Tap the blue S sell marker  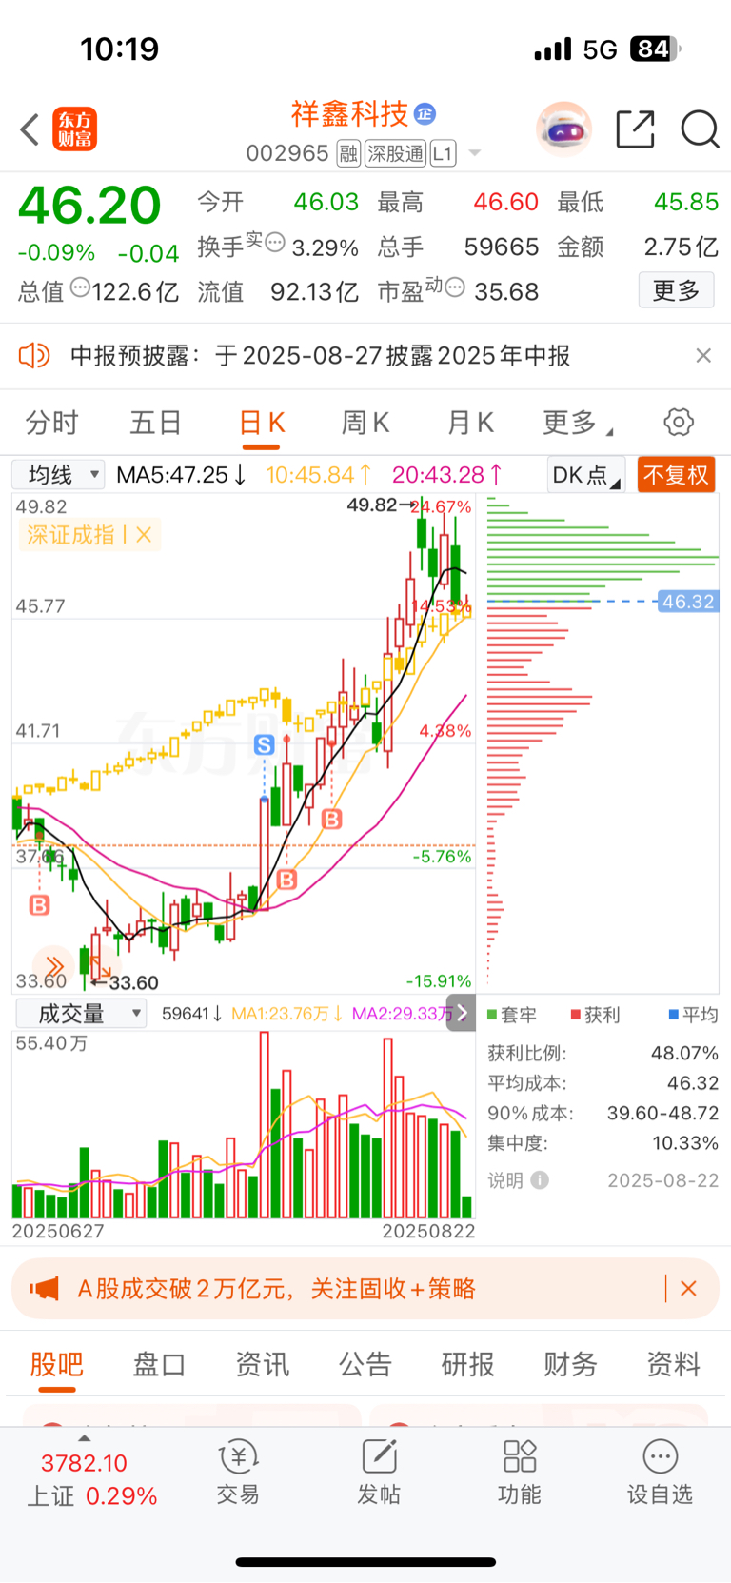(x=265, y=744)
